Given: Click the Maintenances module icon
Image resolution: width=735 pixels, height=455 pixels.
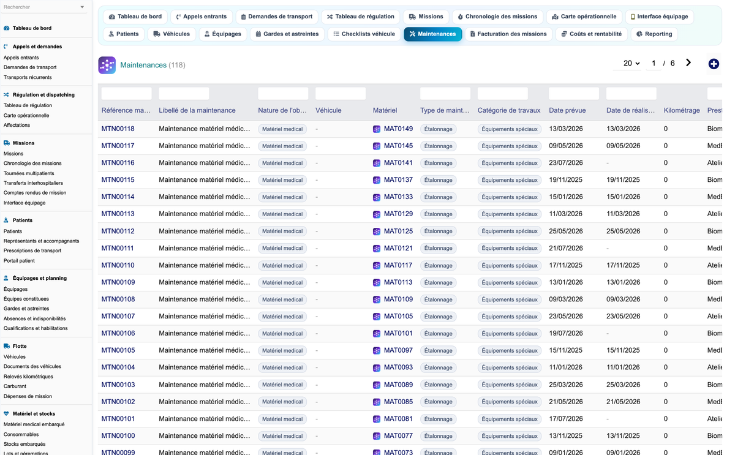Looking at the screenshot, I should pos(107,65).
